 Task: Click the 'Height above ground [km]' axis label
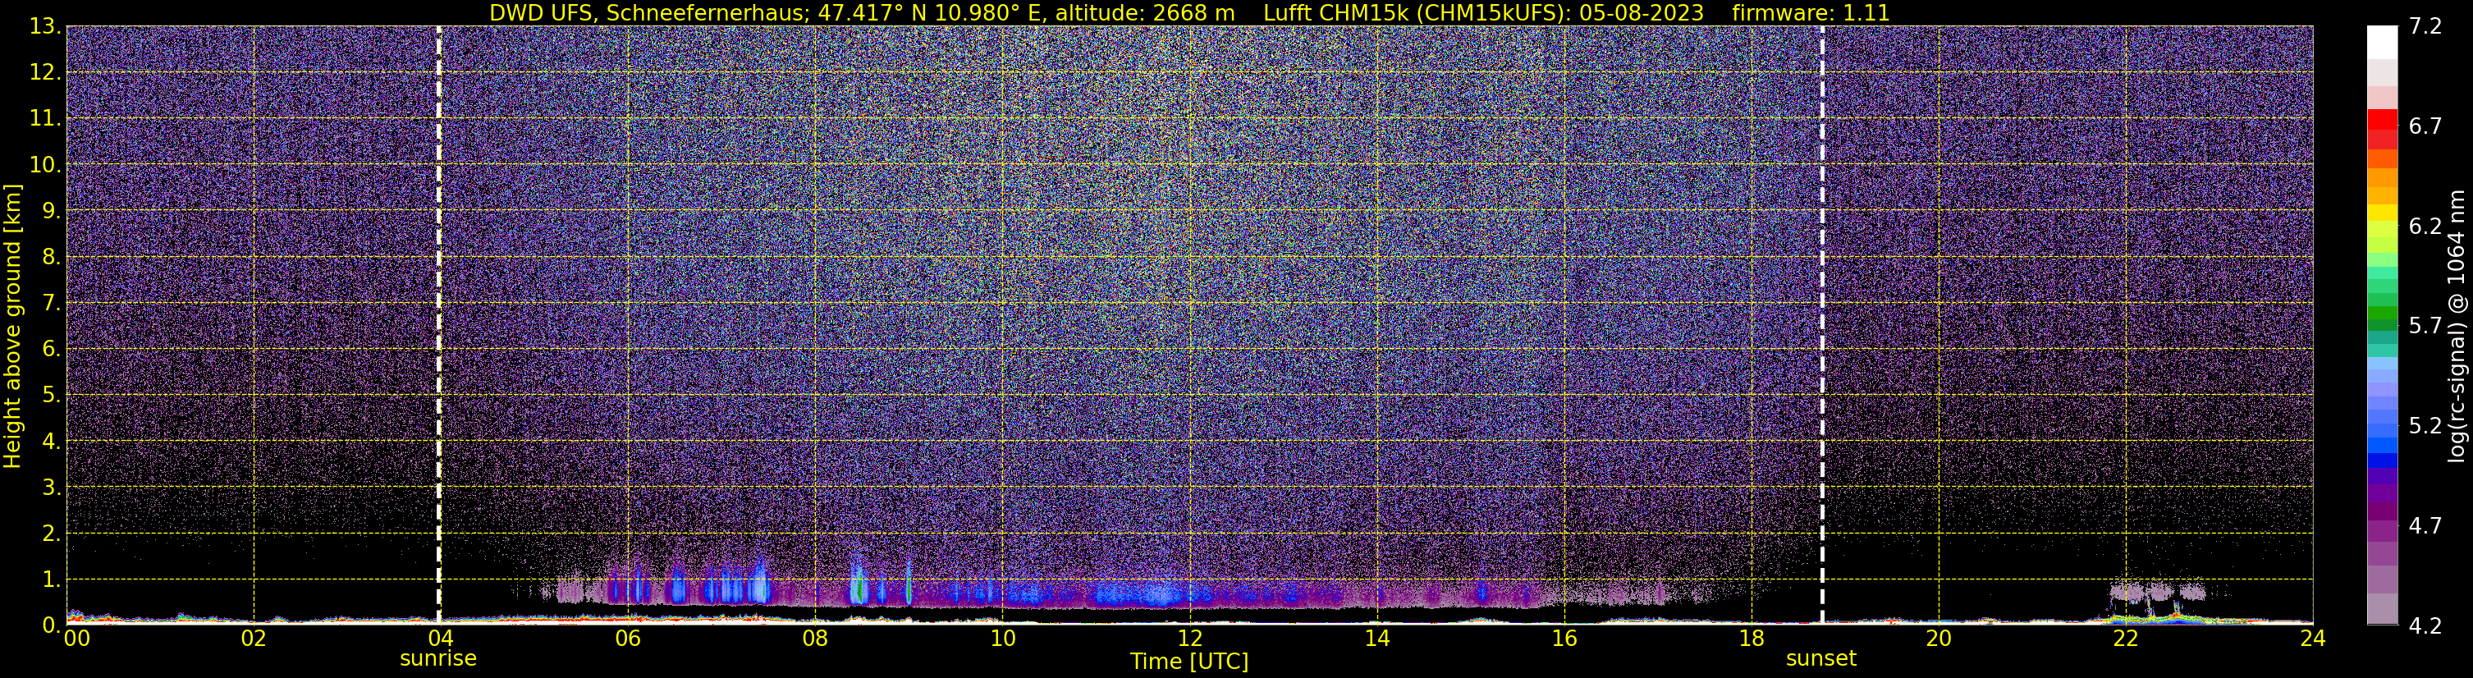[x=12, y=327]
